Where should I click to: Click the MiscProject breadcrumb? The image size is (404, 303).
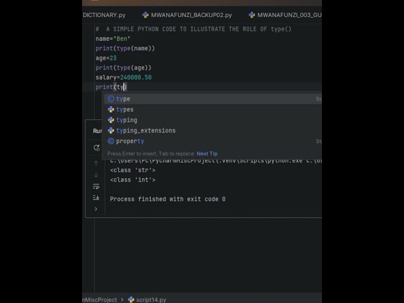click(100, 300)
